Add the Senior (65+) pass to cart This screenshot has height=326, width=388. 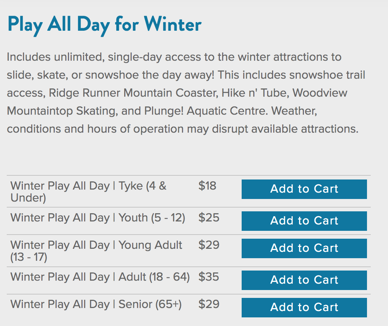(x=304, y=308)
